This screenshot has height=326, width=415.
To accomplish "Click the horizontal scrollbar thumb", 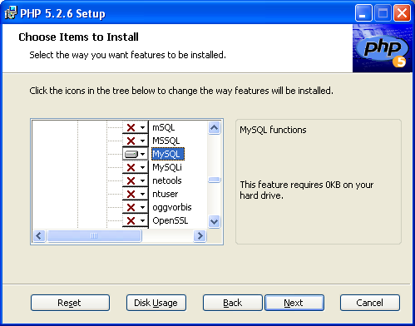I will click(x=94, y=236).
